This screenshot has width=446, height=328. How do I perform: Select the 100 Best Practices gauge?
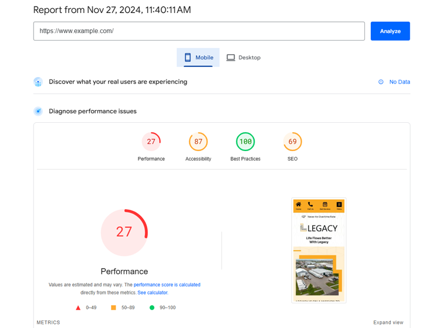tap(245, 142)
